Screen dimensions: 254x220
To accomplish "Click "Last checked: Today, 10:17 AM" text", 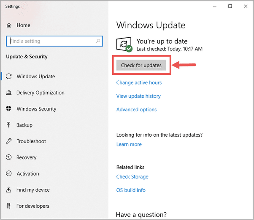I will pyautogui.click(x=170, y=49).
